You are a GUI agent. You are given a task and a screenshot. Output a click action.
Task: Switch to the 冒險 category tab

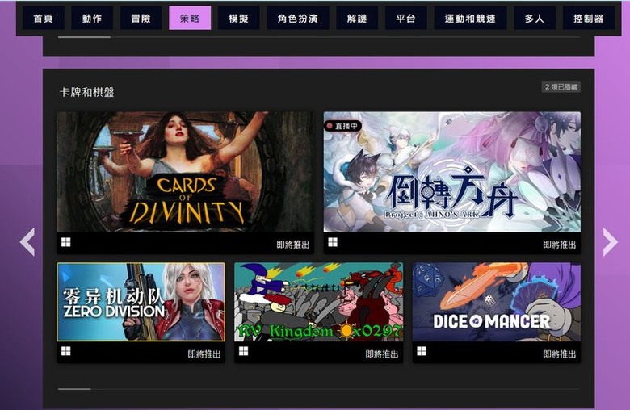point(141,19)
